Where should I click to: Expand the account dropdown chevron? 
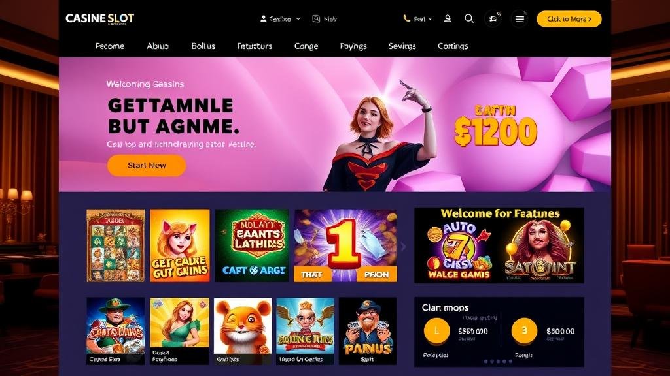[298, 19]
